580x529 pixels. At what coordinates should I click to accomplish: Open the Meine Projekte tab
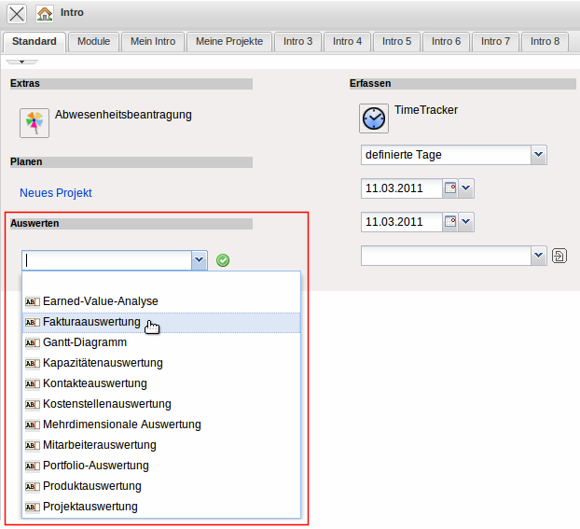(x=230, y=41)
